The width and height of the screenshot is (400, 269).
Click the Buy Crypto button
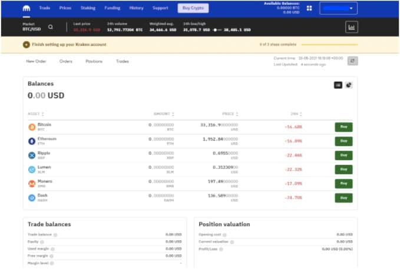pyautogui.click(x=193, y=8)
